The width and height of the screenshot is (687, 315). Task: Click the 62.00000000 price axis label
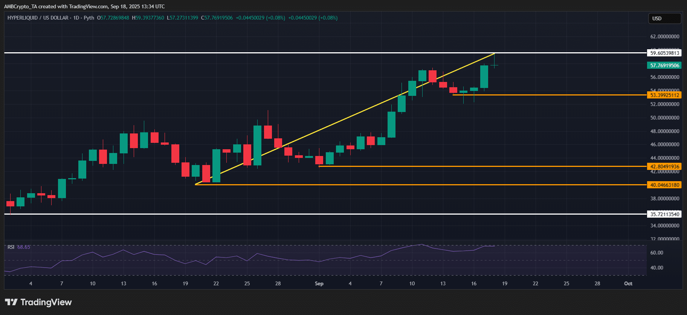pyautogui.click(x=664, y=36)
